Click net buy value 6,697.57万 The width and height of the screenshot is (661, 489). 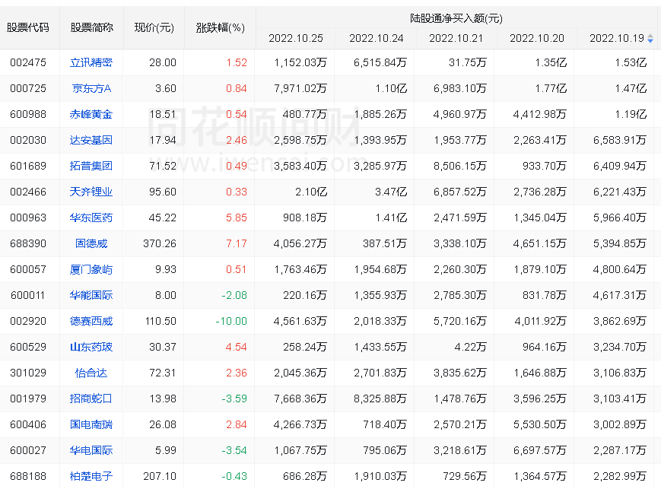[539, 450]
